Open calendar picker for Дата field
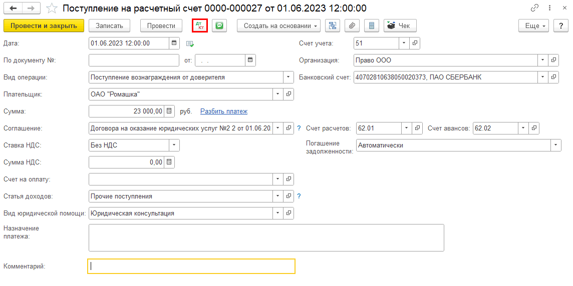This screenshot has width=573, height=286. tap(174, 43)
